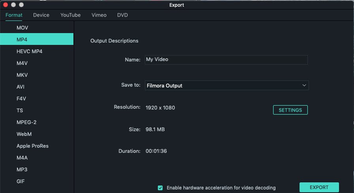This screenshot has height=193, width=354.
Task: Switch to the DVD tab
Action: click(x=122, y=15)
